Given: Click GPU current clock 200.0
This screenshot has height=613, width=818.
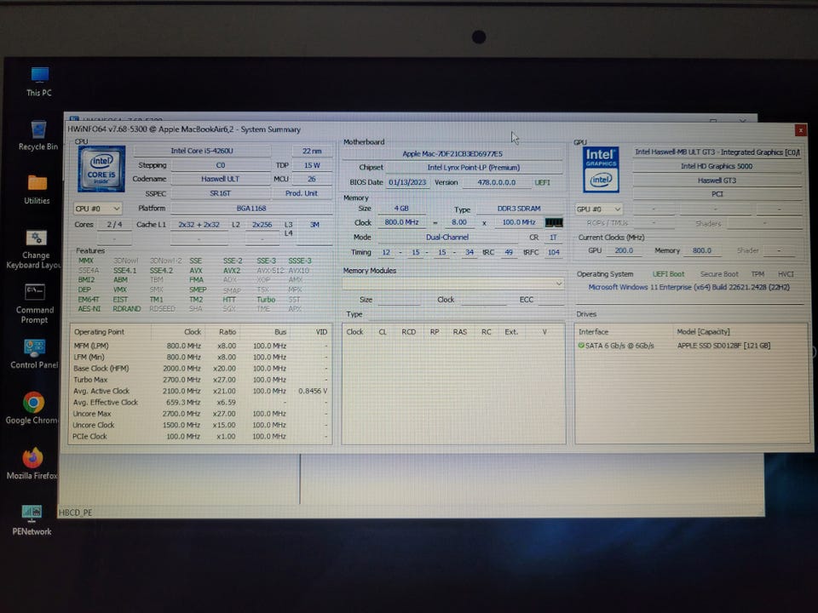Looking at the screenshot, I should click(x=624, y=250).
